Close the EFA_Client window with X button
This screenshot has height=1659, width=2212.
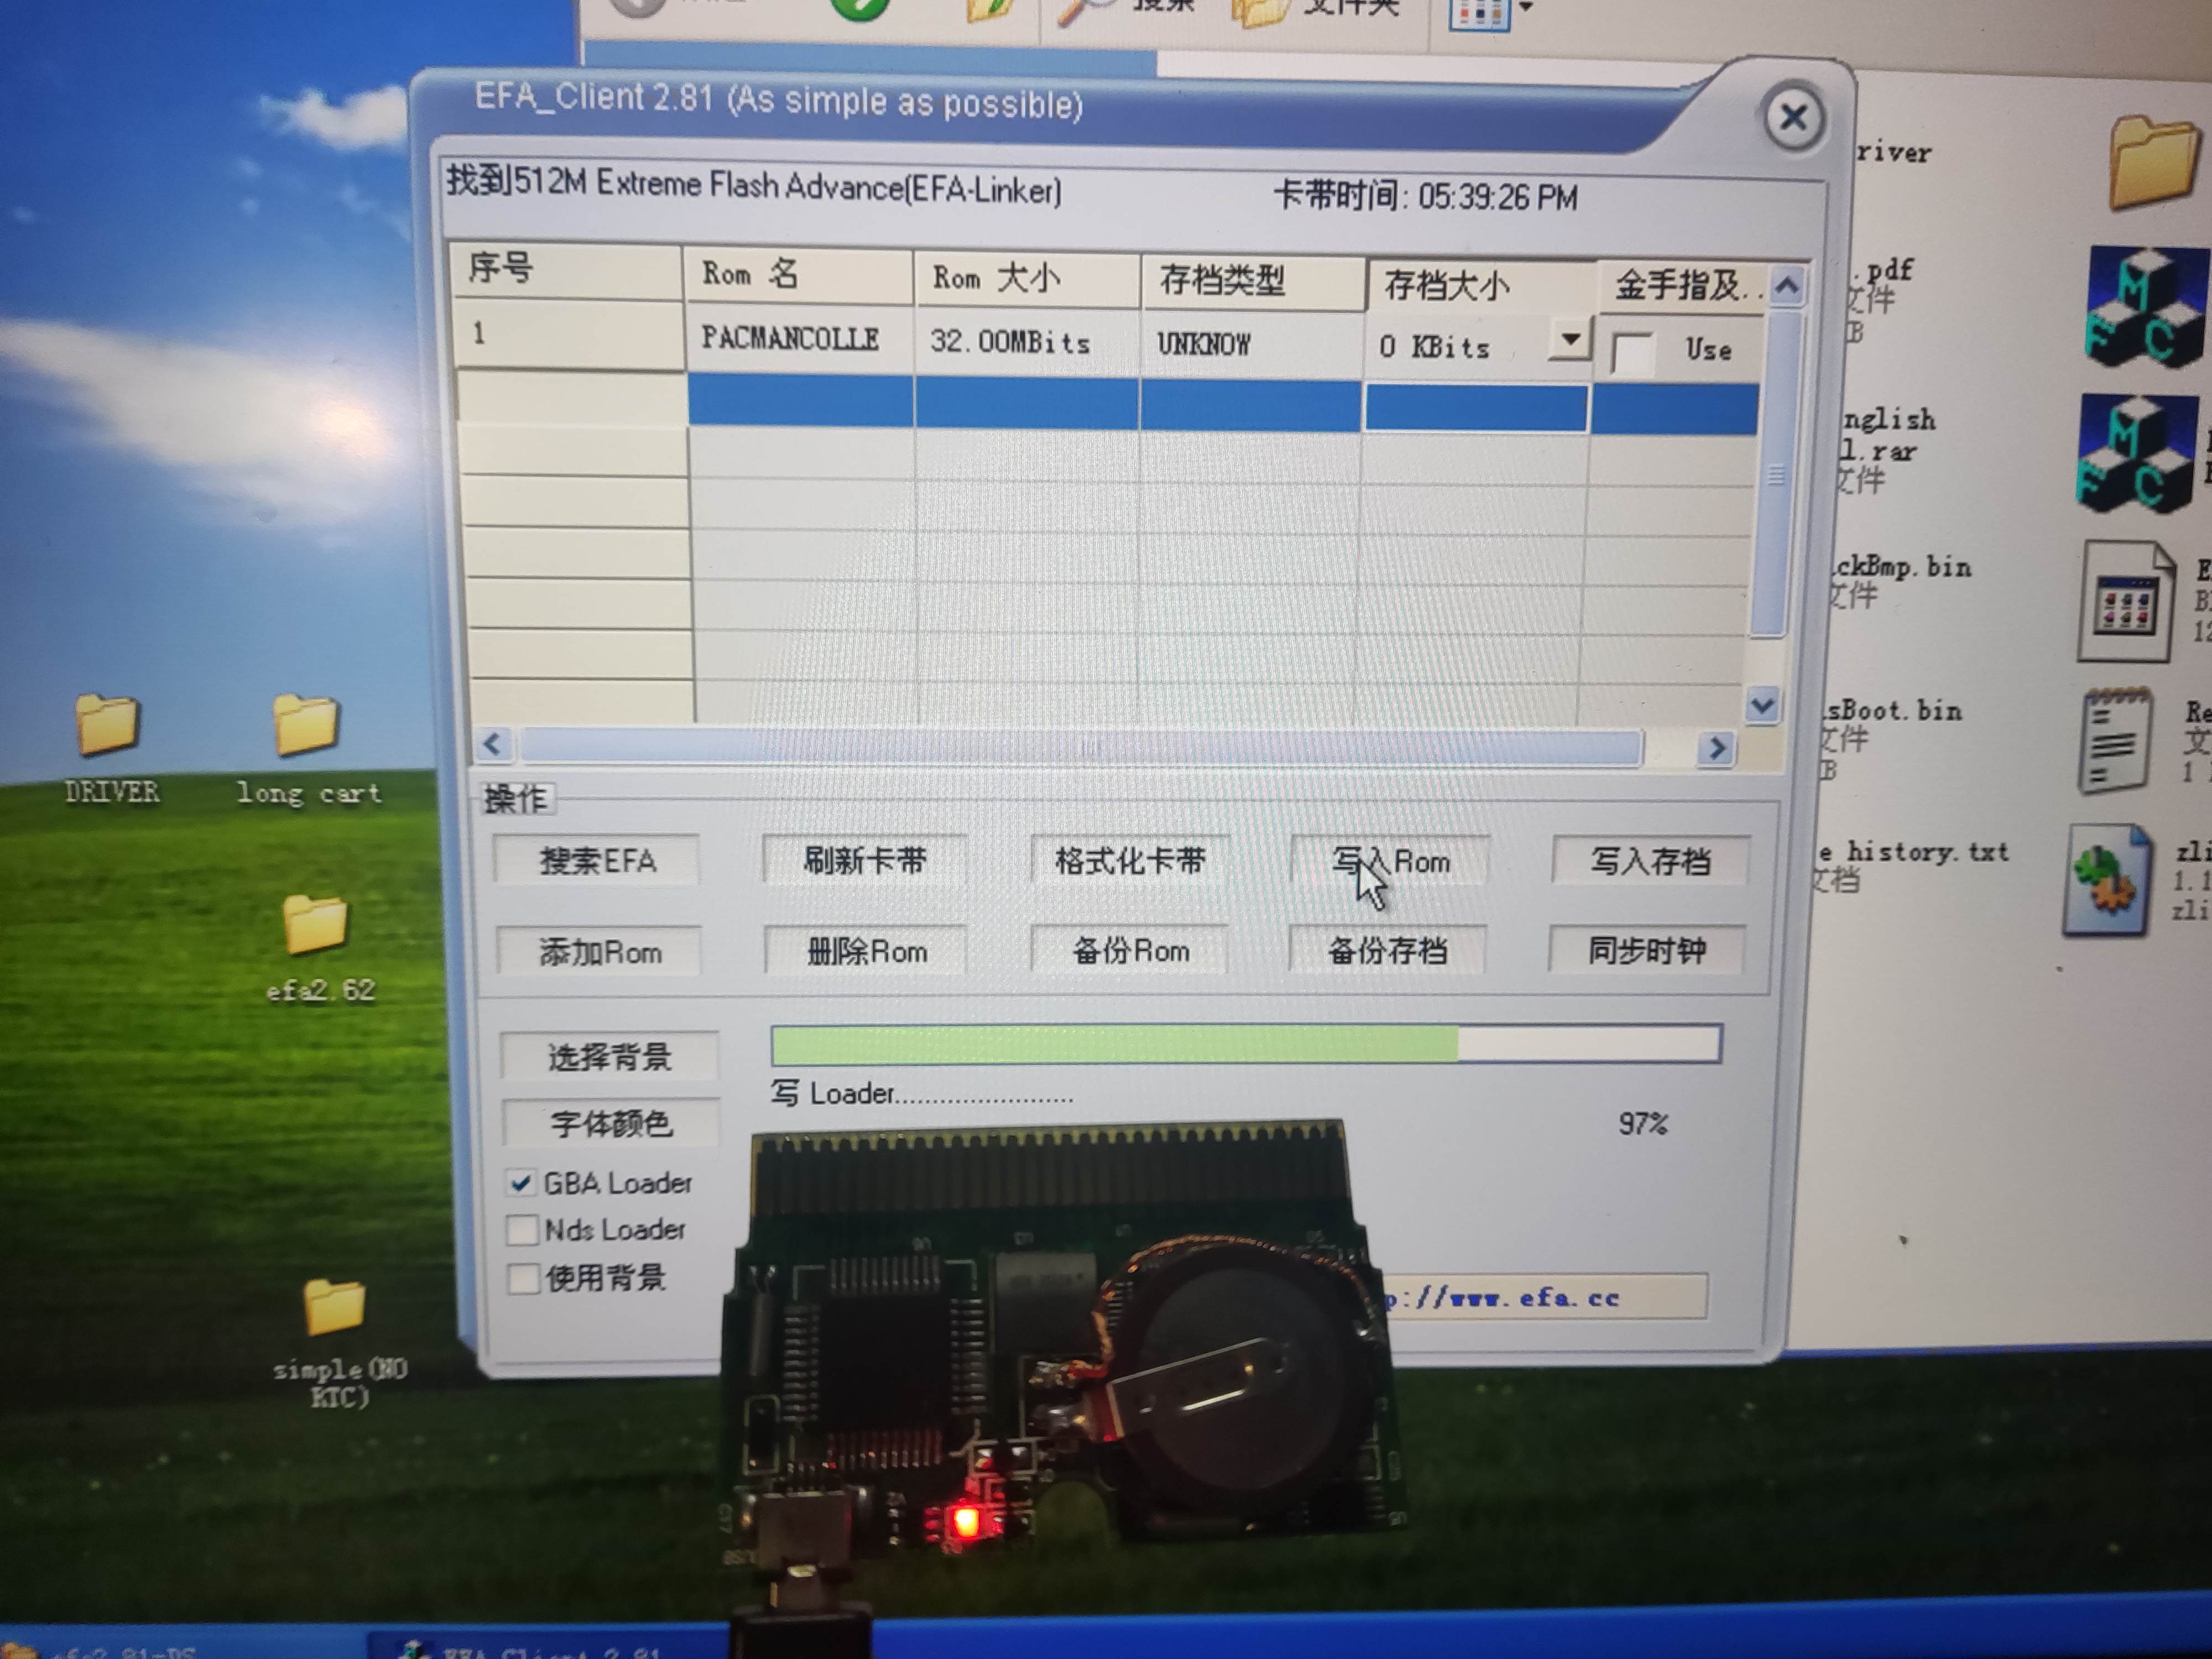pos(1793,118)
